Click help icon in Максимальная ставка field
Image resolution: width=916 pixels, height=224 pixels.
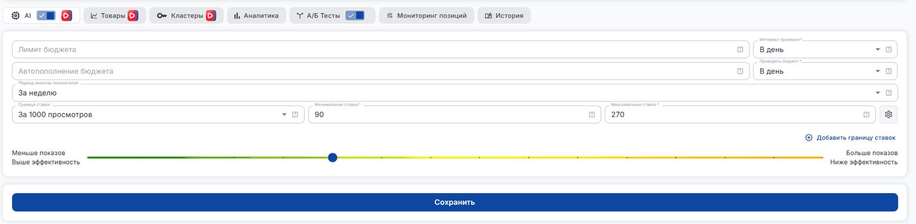867,115
